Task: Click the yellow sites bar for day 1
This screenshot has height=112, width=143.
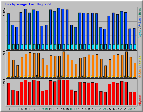Action: coord(8,77)
